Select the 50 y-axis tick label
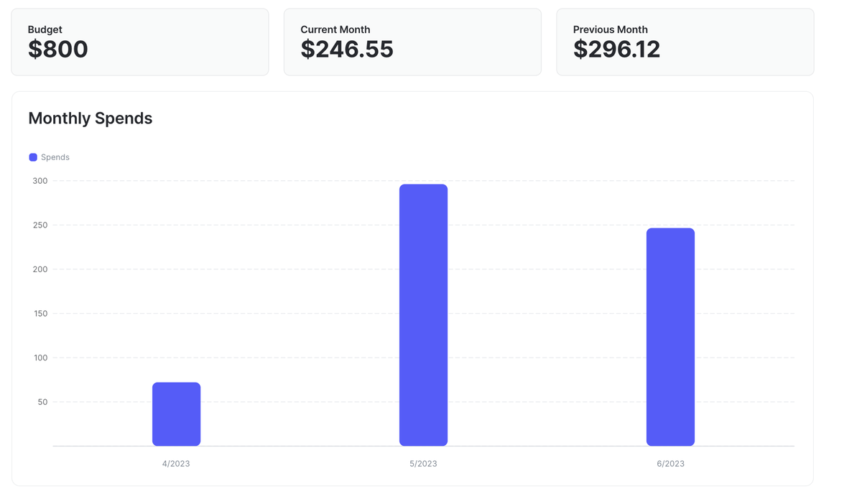The image size is (862, 504). pos(42,402)
